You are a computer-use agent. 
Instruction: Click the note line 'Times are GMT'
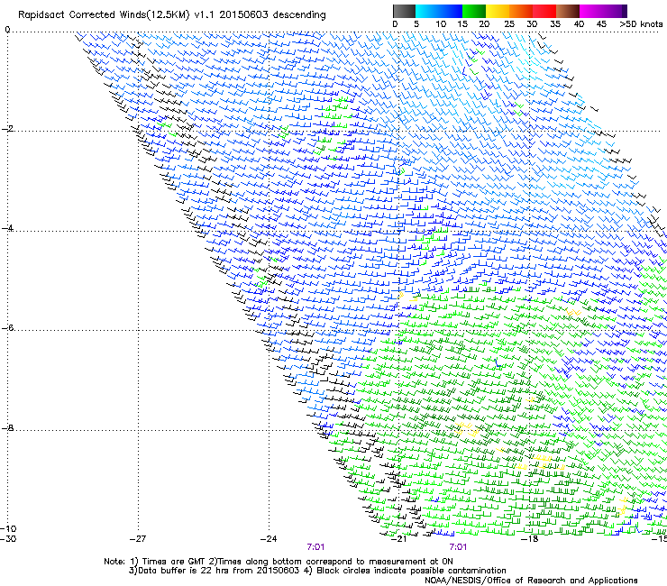(x=174, y=562)
